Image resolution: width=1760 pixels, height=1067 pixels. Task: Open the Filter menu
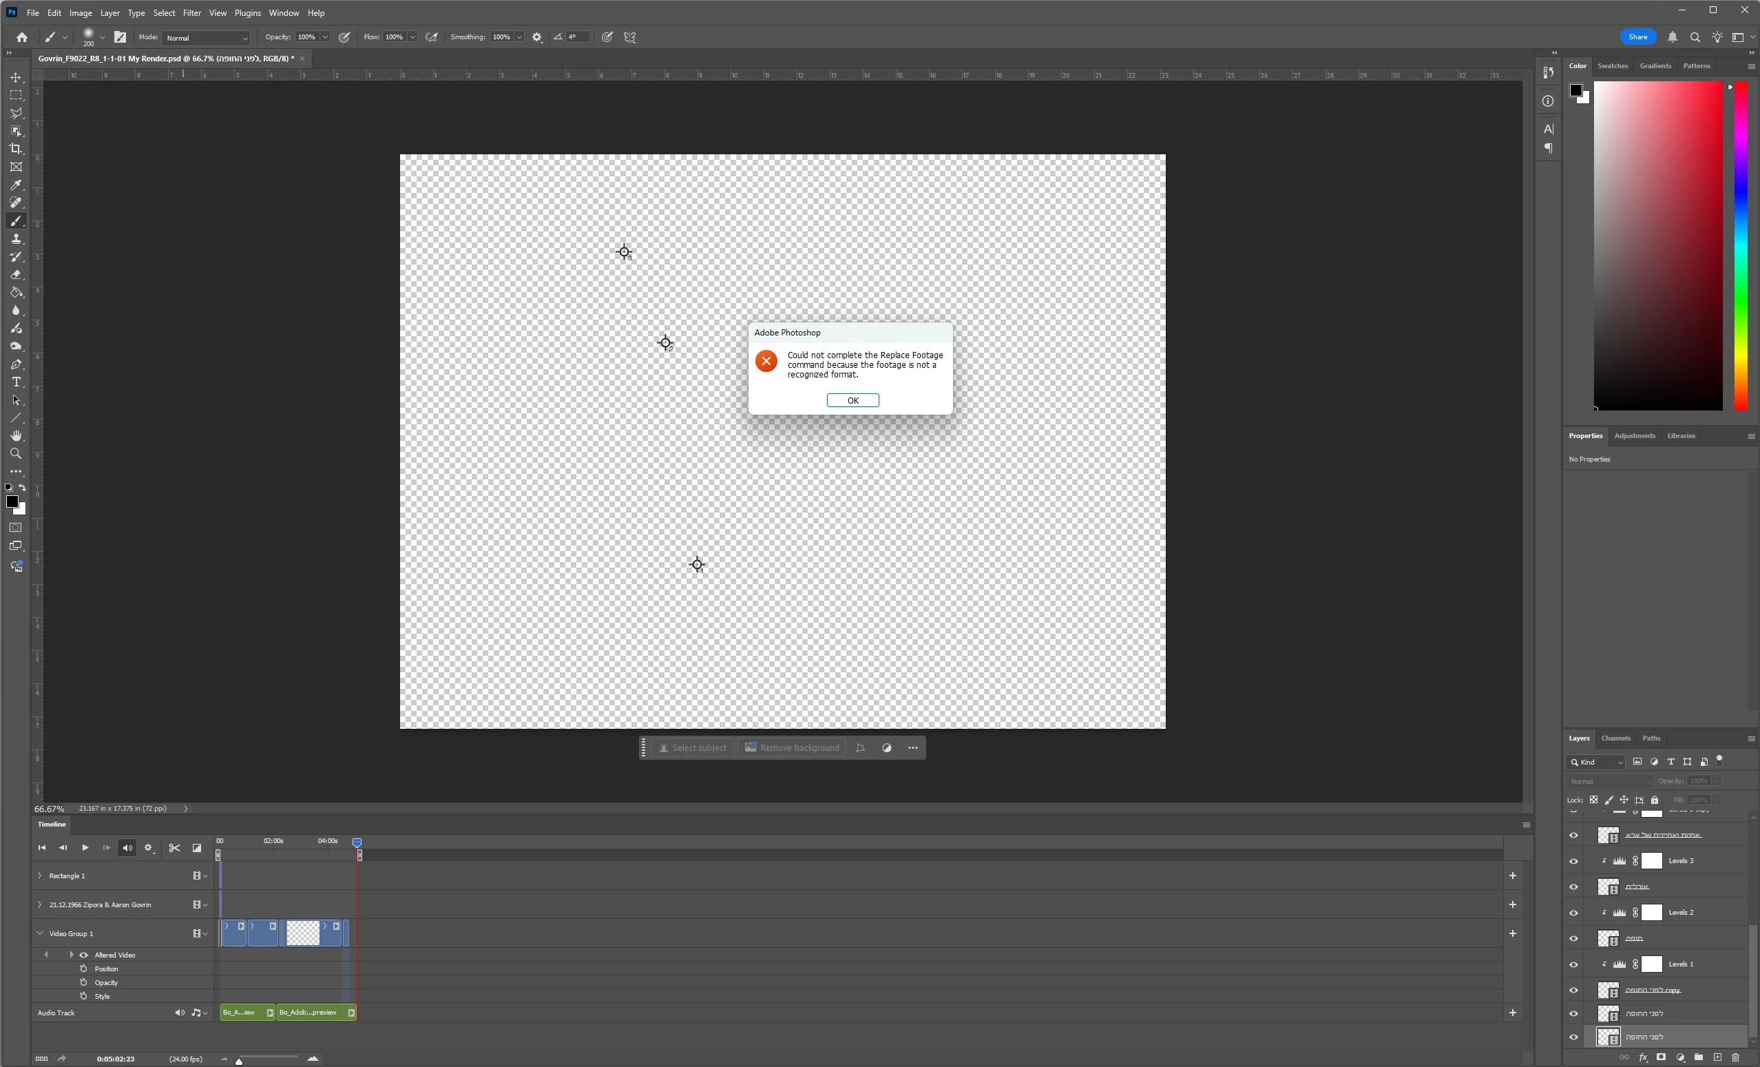(x=191, y=13)
